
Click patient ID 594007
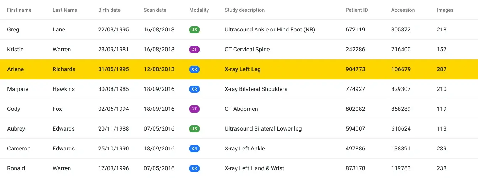pyautogui.click(x=355, y=129)
